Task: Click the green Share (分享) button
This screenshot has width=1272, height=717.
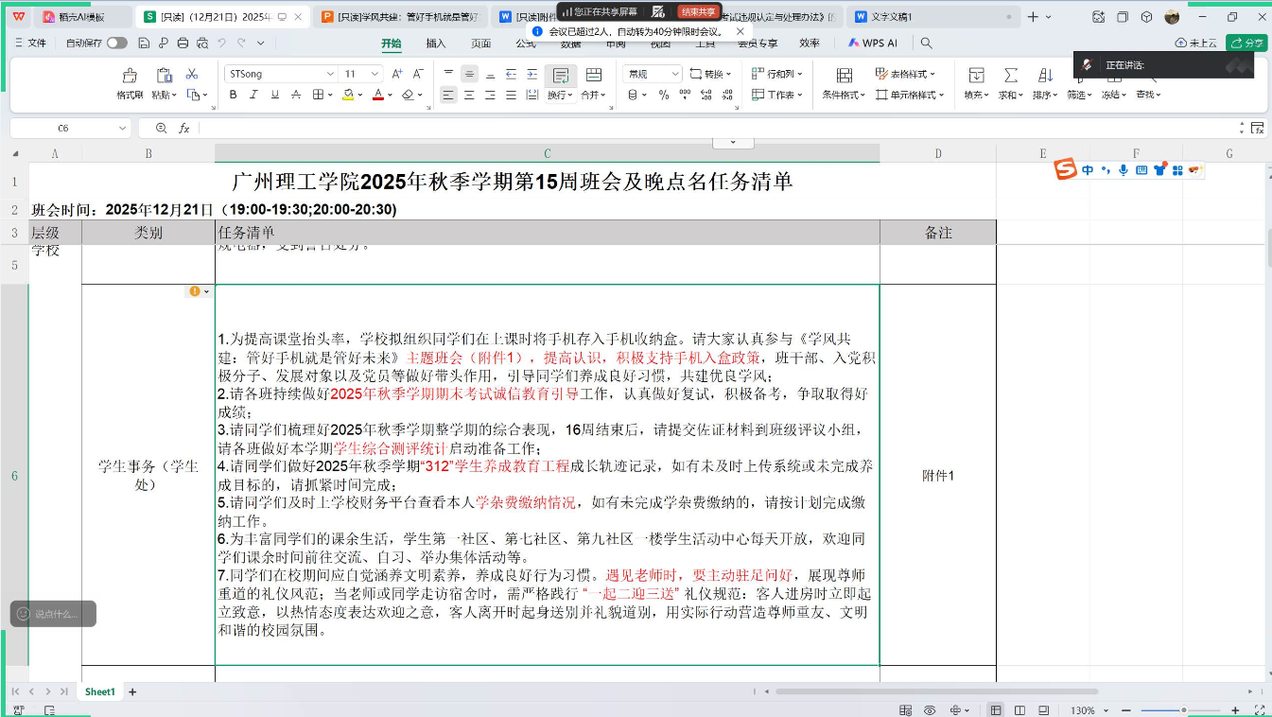Action: (x=1246, y=43)
